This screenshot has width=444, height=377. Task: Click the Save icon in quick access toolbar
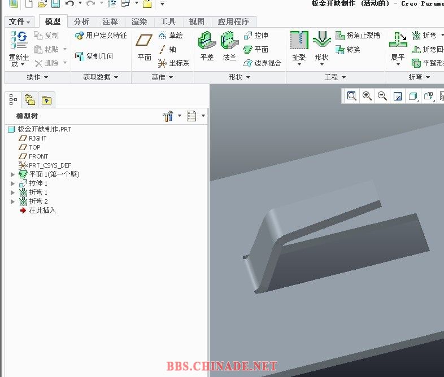(55, 4)
